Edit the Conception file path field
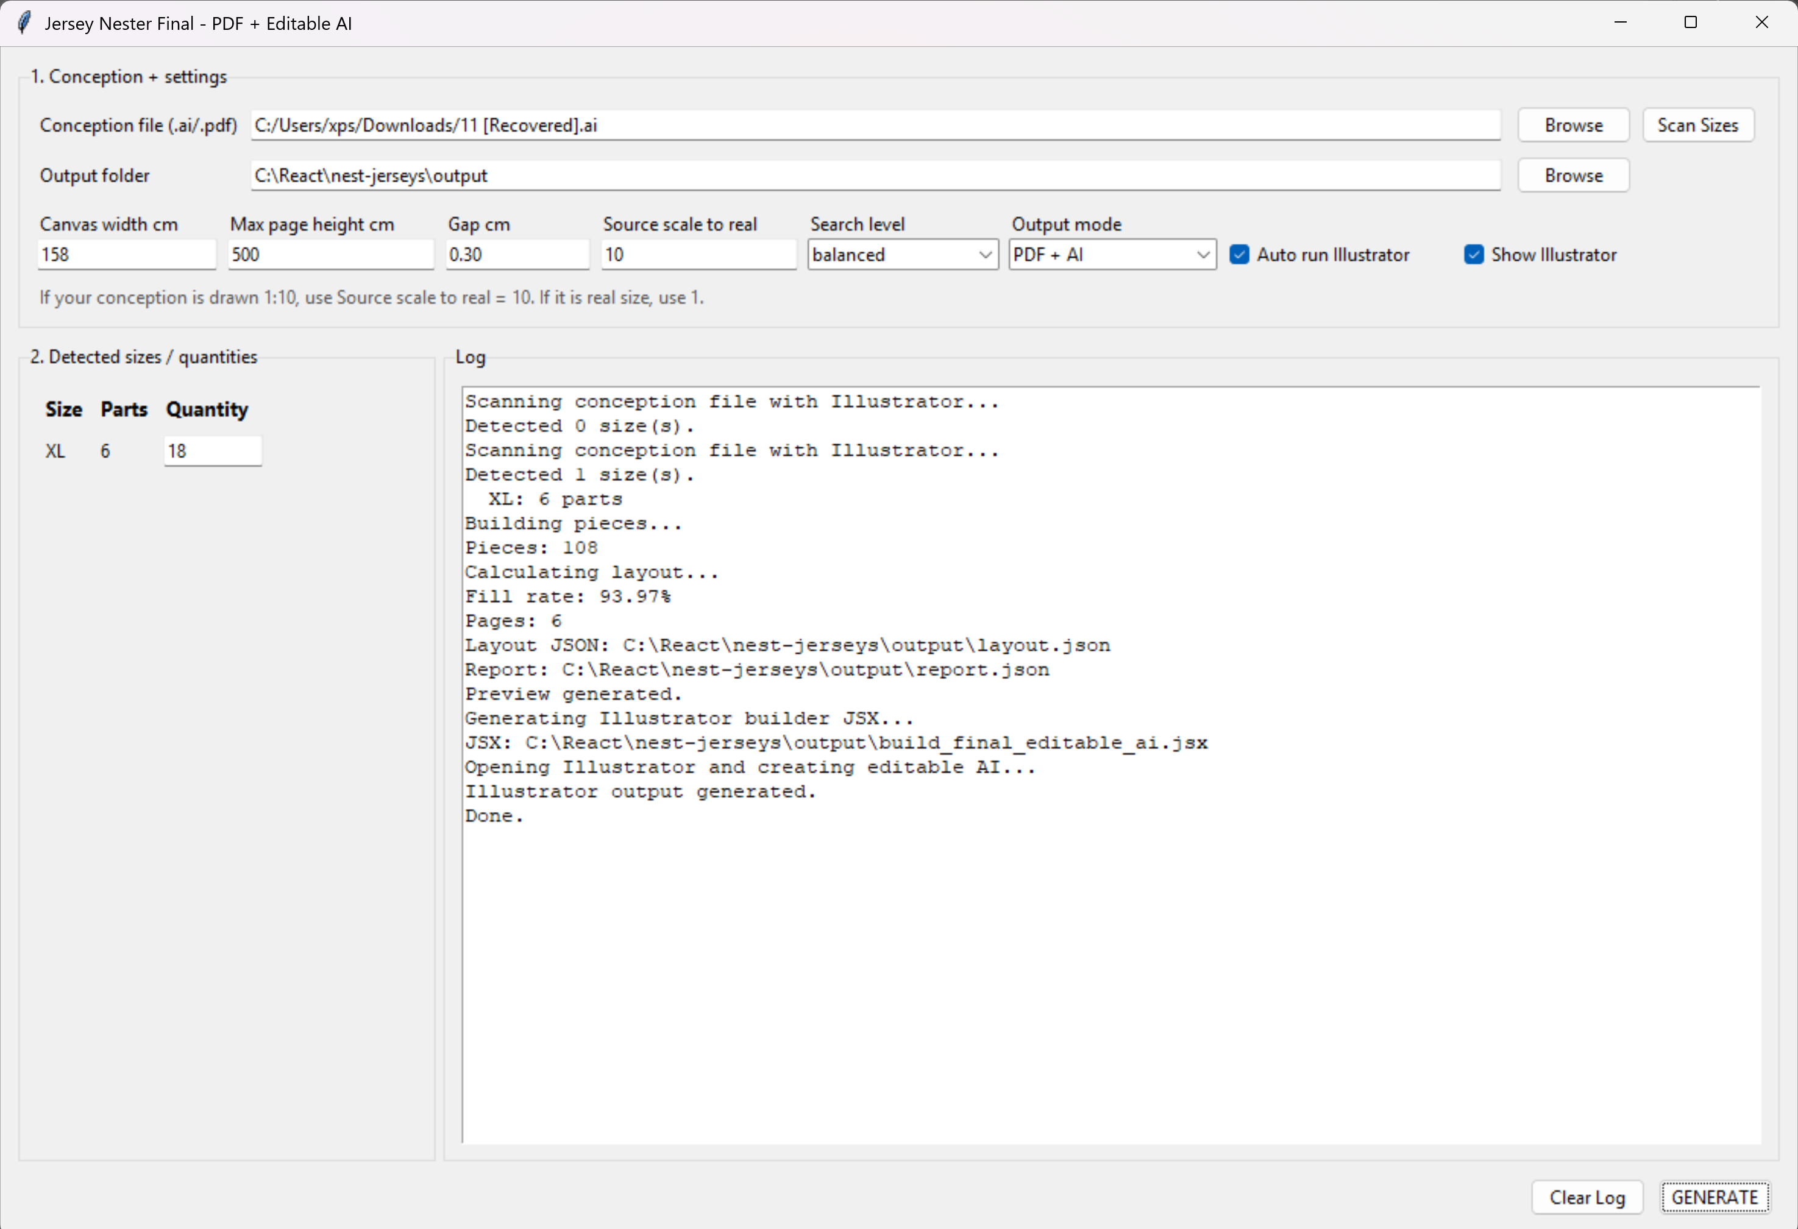This screenshot has height=1229, width=1798. 875,126
